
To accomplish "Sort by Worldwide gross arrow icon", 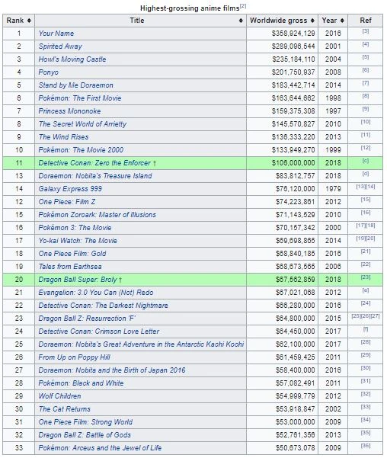I will click(x=312, y=21).
